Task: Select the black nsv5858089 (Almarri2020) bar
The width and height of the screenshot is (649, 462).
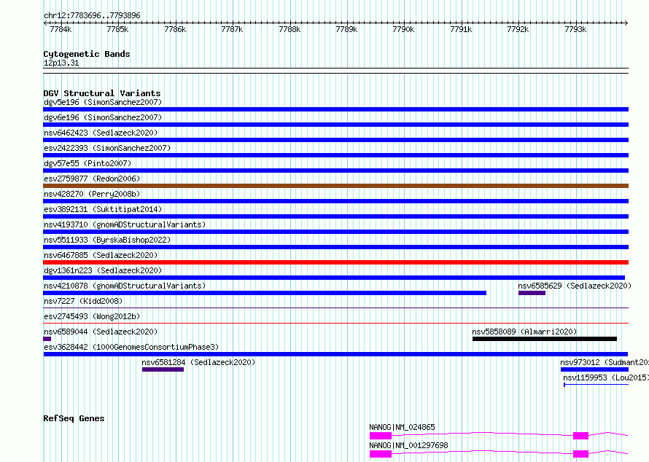Action: click(545, 339)
